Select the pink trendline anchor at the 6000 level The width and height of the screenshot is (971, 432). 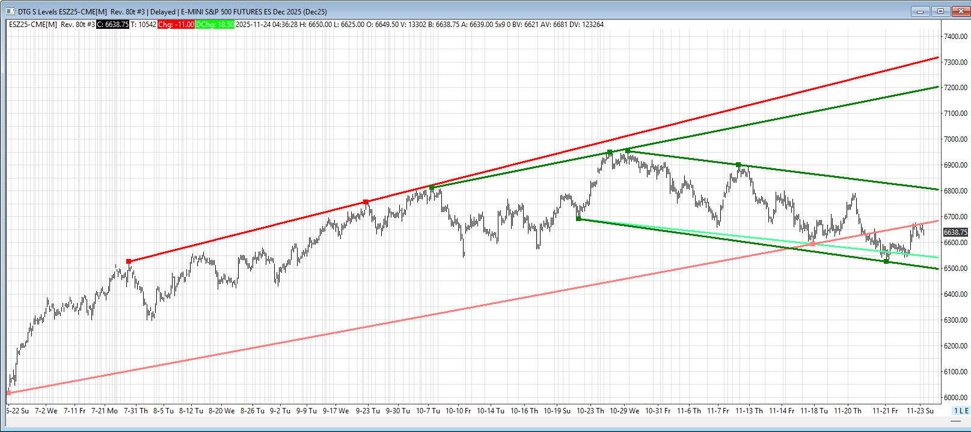tap(8, 393)
